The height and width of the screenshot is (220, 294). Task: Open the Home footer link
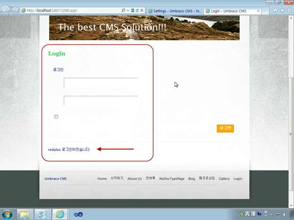coord(102,179)
